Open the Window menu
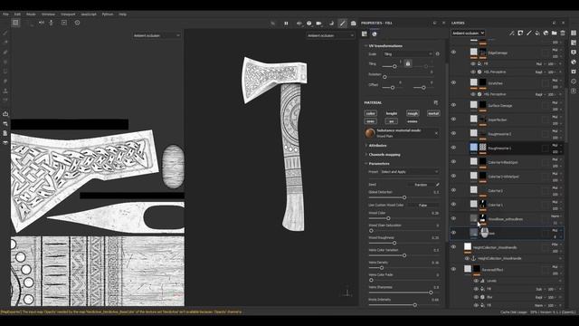 coord(48,14)
